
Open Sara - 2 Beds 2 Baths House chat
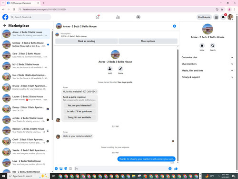pyautogui.click(x=26, y=55)
